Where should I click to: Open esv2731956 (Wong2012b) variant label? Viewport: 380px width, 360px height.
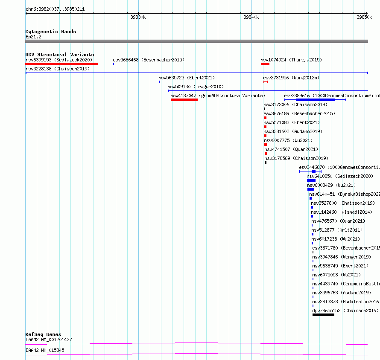291,78
